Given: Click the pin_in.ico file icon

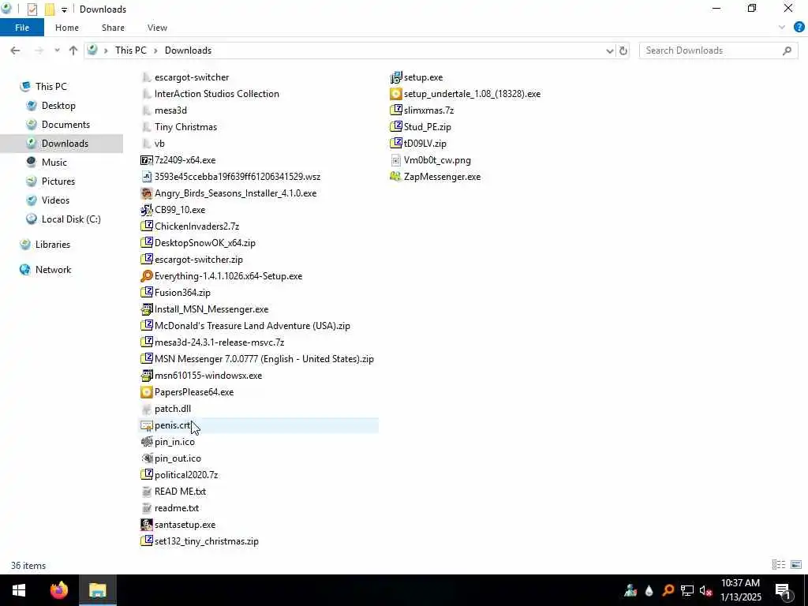Looking at the screenshot, I should pyautogui.click(x=147, y=442).
